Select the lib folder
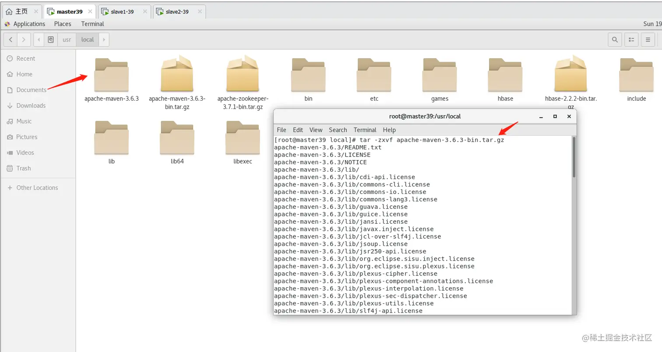Screen dimensions: 662x352 [x=112, y=142]
